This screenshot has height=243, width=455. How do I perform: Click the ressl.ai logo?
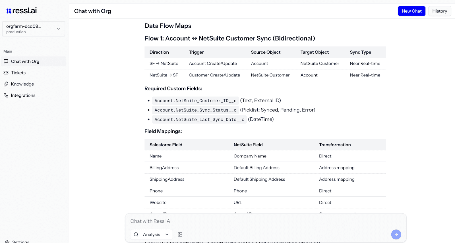point(22,11)
